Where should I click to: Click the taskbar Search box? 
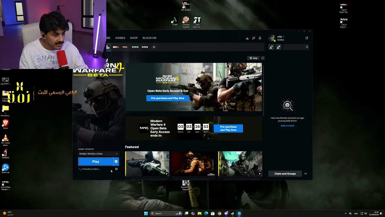click(x=166, y=213)
